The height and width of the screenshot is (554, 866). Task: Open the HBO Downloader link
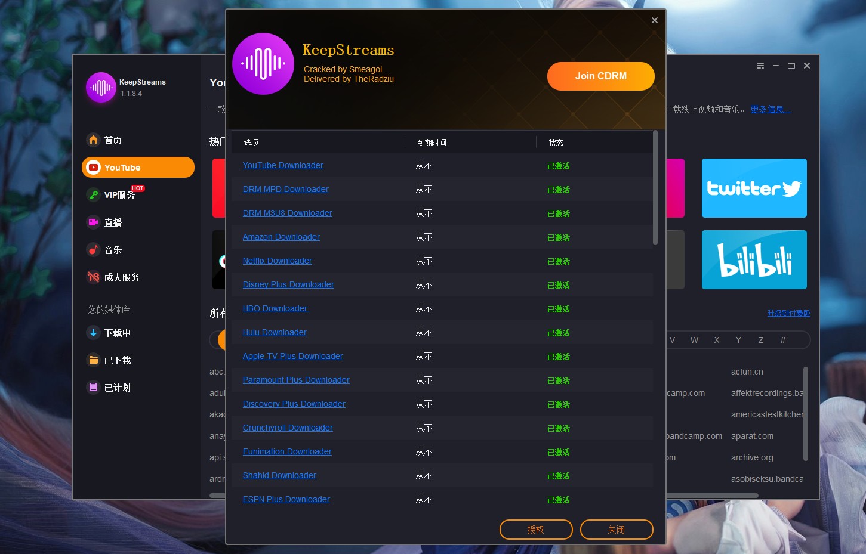click(x=276, y=308)
